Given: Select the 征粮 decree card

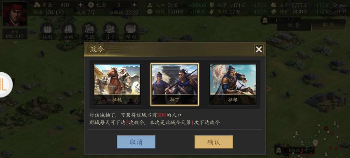Looking at the screenshot, I should coord(233,85).
